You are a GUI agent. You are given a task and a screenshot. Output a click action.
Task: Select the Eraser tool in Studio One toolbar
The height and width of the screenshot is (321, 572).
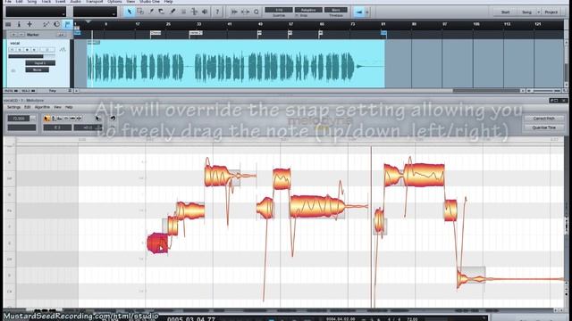[x=161, y=12]
